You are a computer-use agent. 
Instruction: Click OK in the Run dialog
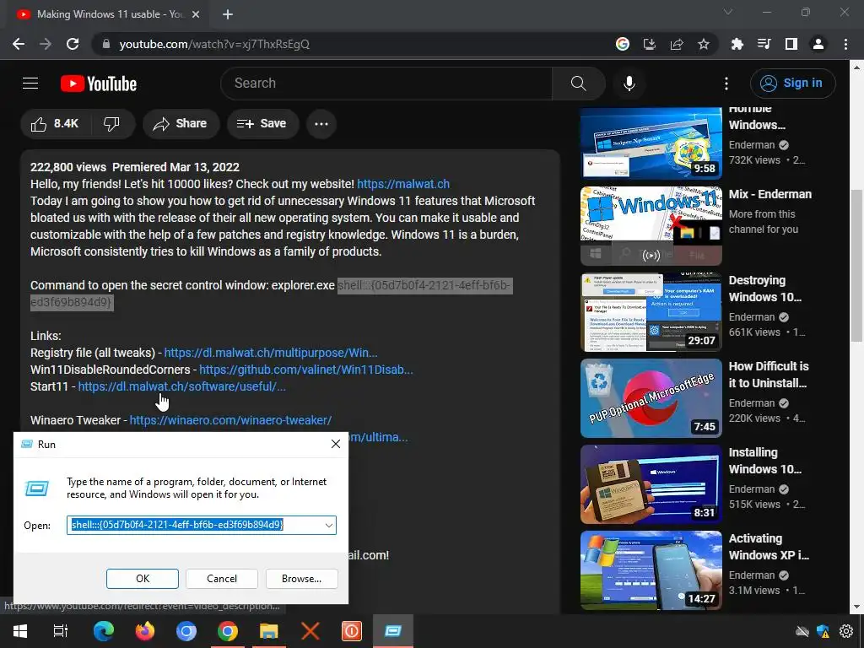click(142, 579)
